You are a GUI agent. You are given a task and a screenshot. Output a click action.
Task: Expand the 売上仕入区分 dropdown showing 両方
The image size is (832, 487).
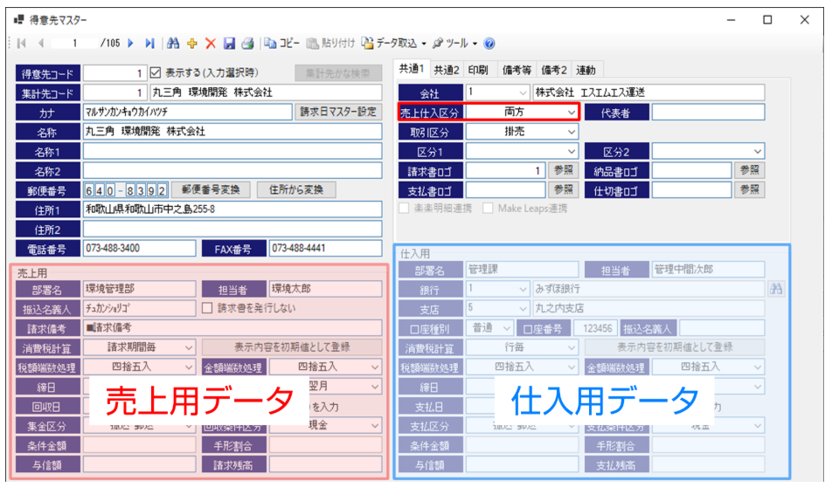(x=571, y=112)
